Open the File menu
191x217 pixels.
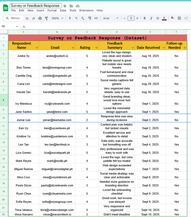13,10
